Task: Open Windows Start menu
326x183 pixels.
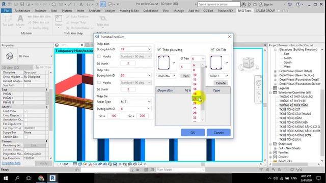Action: 6,178
